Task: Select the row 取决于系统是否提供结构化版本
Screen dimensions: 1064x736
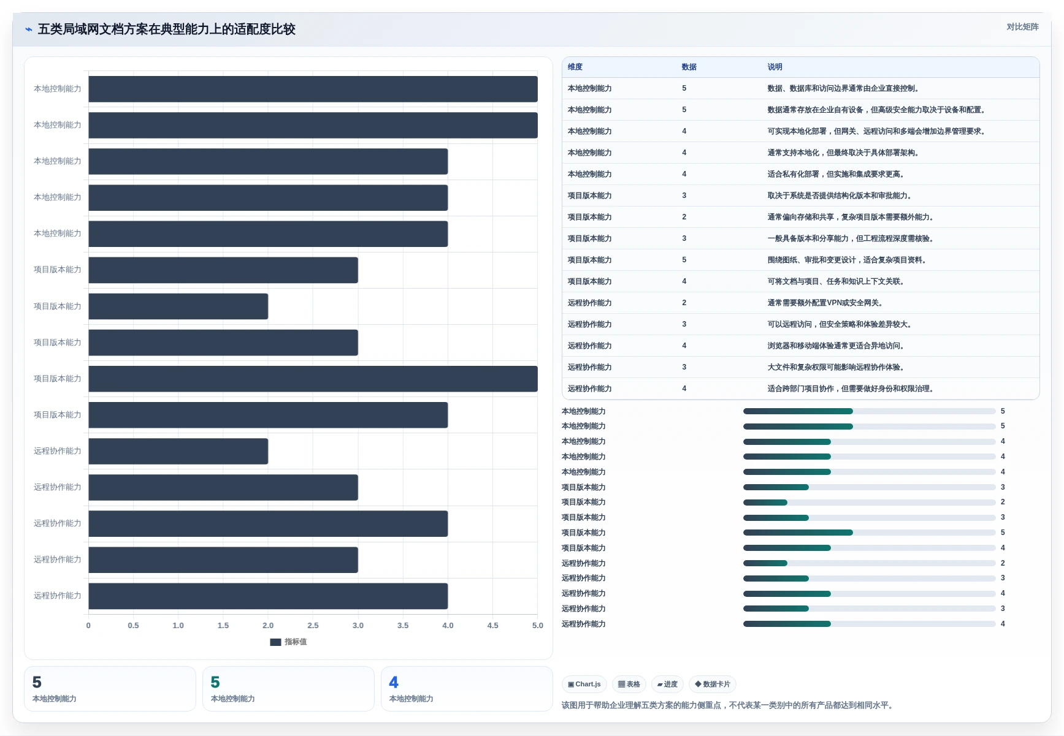Action: (800, 195)
